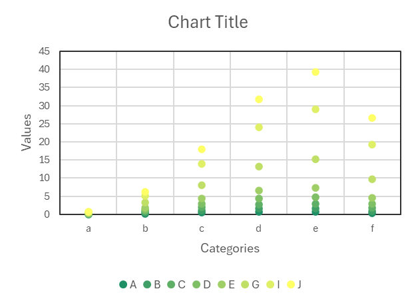Select legend entry label E
This screenshot has width=416, height=305.
232,284
